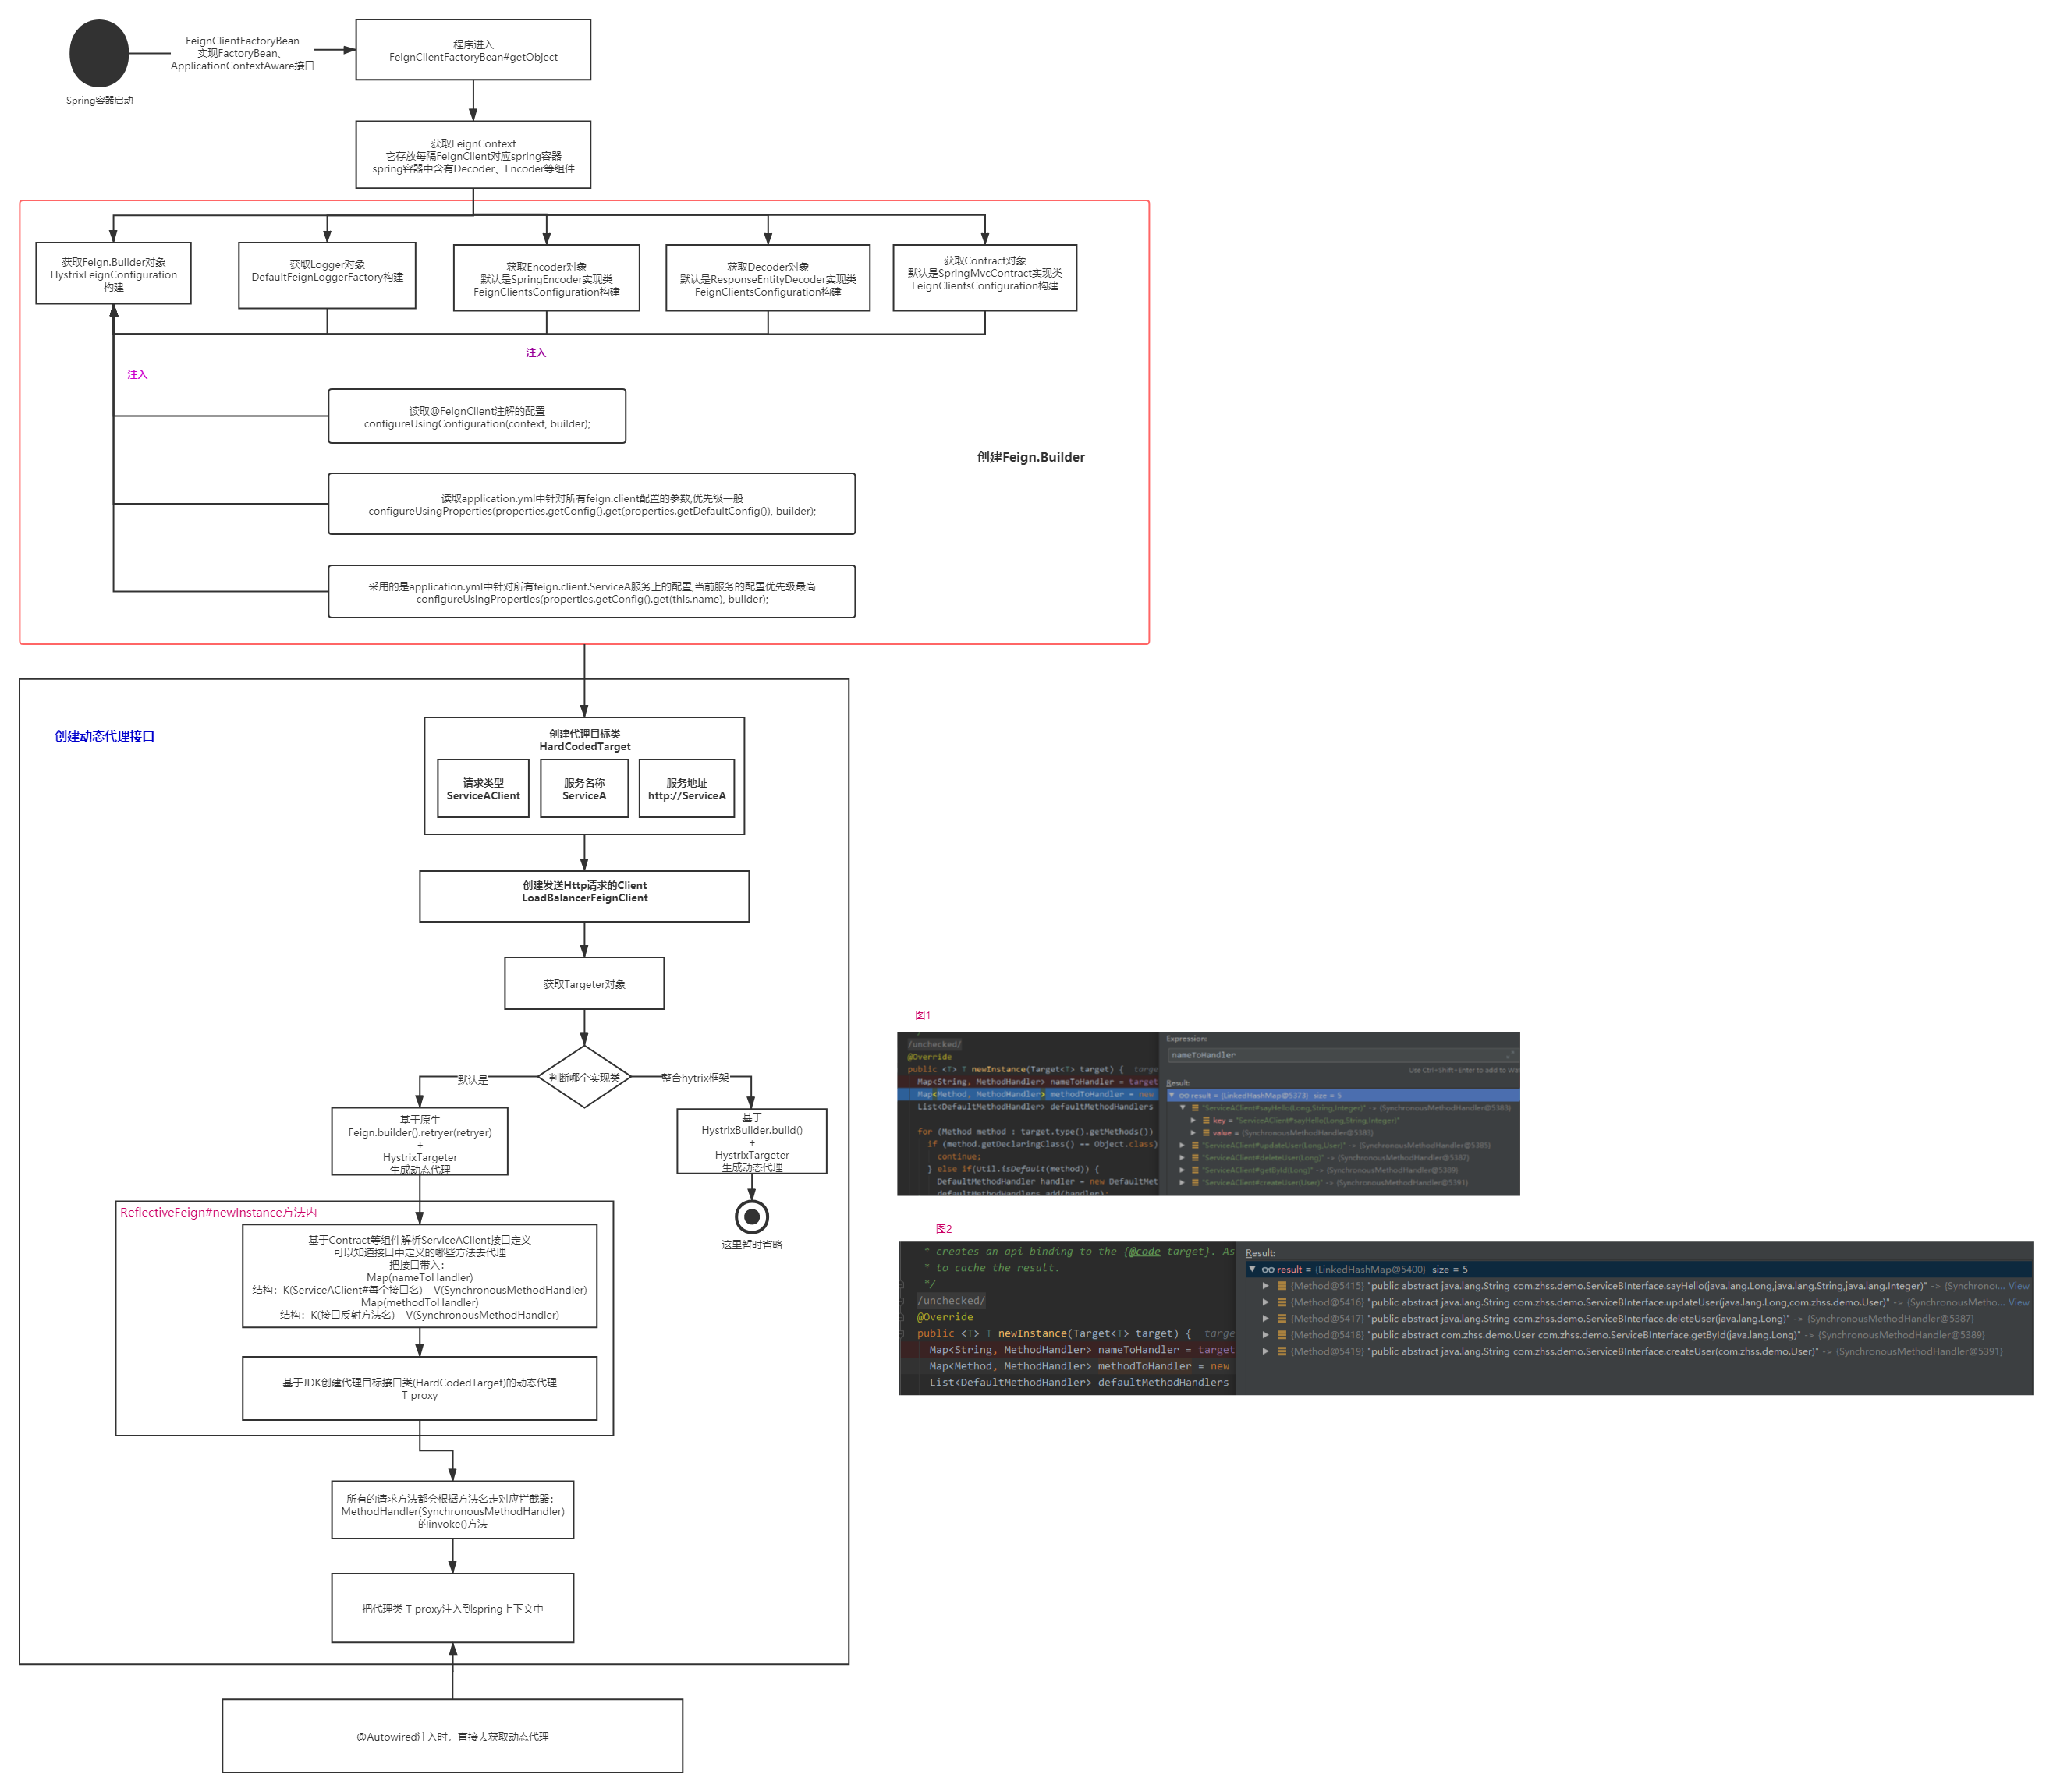2053x1792 pixels.
Task: Click expand icon in nameToHandler expression field
Action: [1509, 1055]
